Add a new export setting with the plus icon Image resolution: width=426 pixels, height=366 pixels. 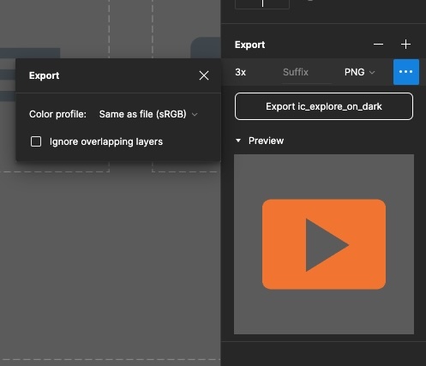405,45
